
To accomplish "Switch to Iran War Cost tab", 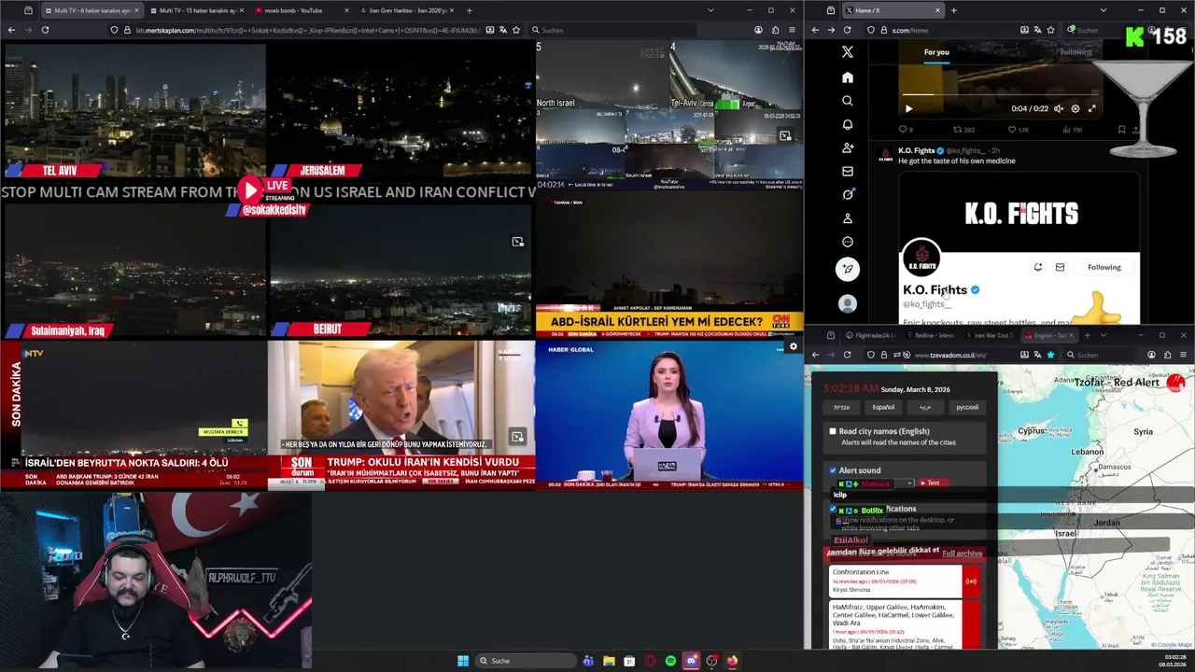I will coord(990,335).
